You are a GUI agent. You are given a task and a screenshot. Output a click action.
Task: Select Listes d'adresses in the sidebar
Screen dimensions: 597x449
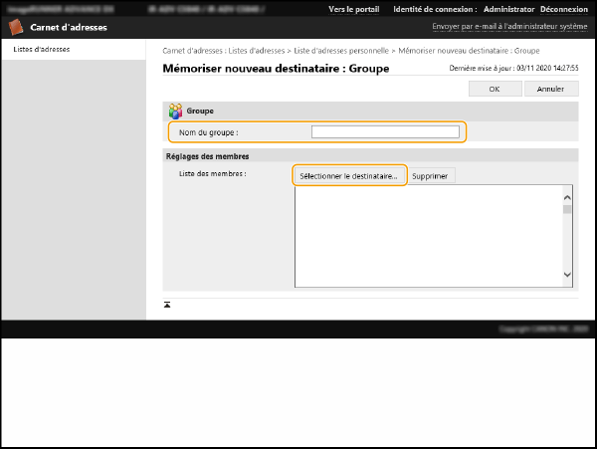tap(42, 49)
